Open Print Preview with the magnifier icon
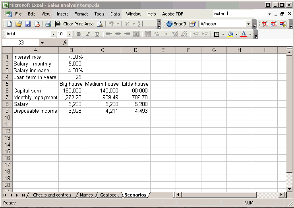The height and width of the screenshot is (208, 294). pyautogui.click(x=100, y=24)
